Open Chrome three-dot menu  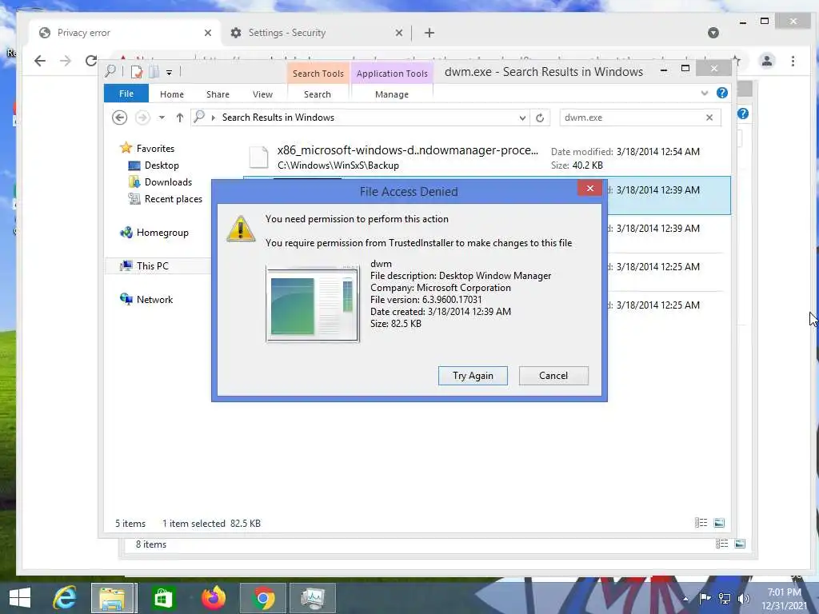click(x=793, y=61)
